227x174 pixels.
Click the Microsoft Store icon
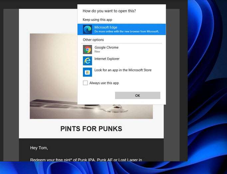[x=87, y=72]
